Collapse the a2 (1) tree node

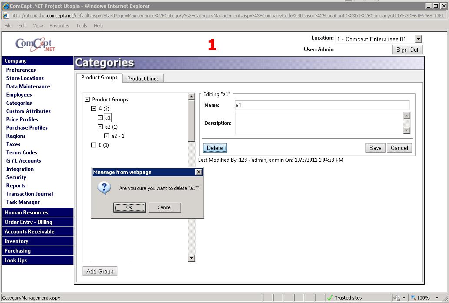100,127
